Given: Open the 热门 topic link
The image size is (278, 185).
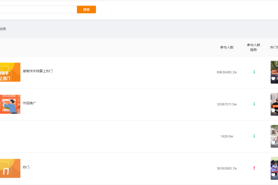Looking at the screenshot, I should tap(26, 167).
